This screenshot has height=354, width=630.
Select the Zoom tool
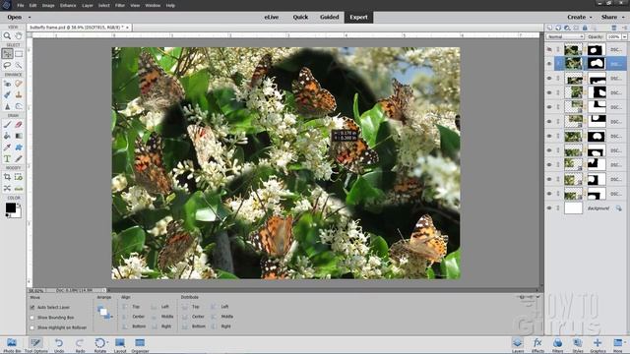7,35
